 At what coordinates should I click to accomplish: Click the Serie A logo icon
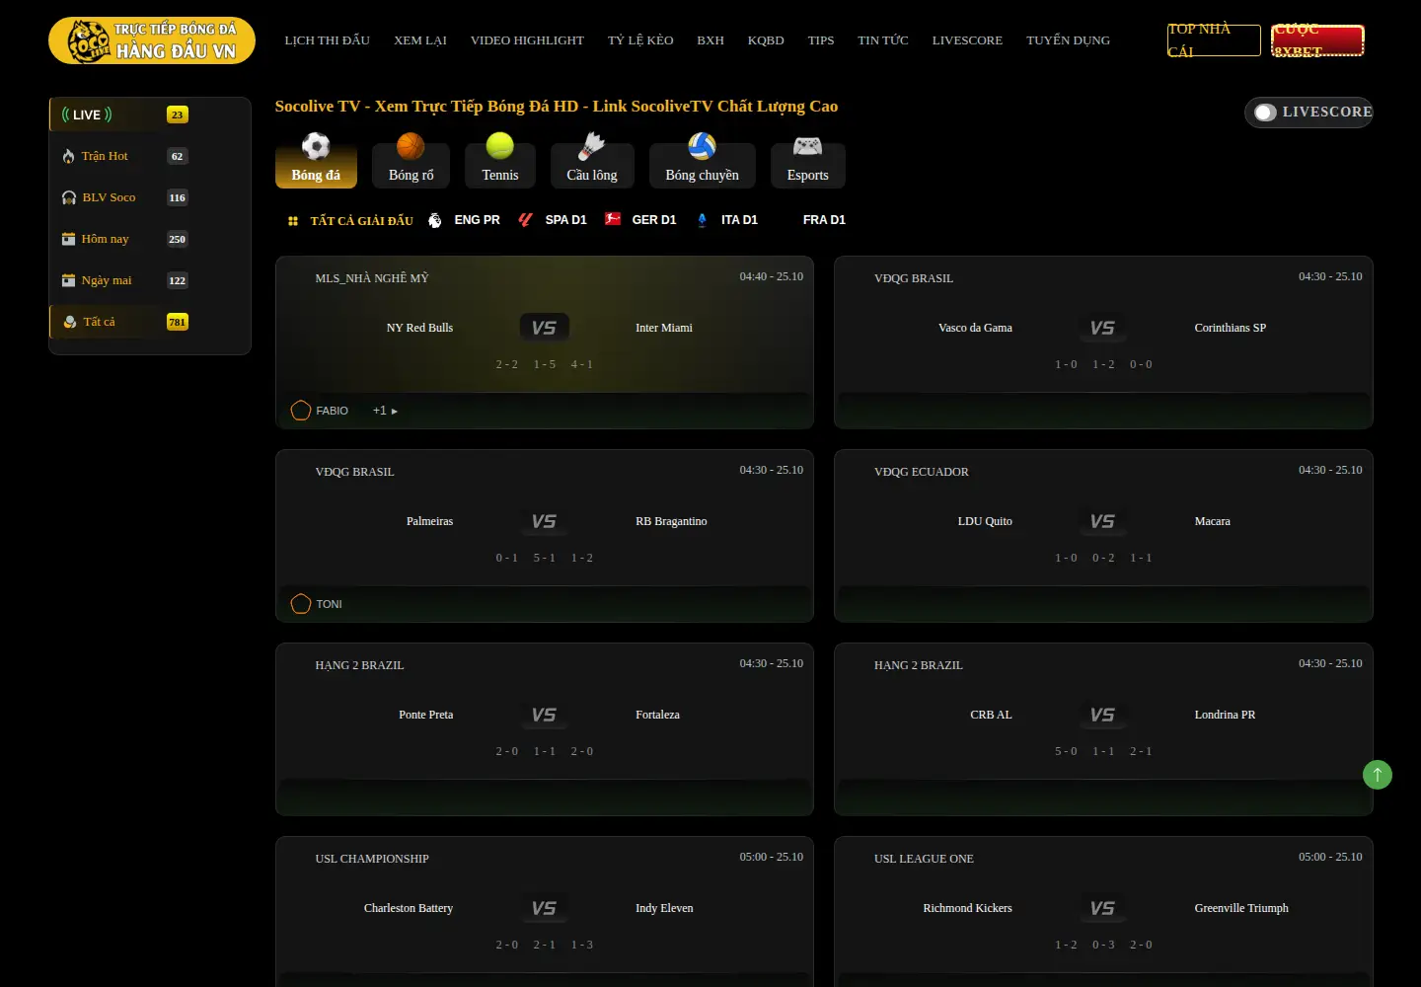702,220
